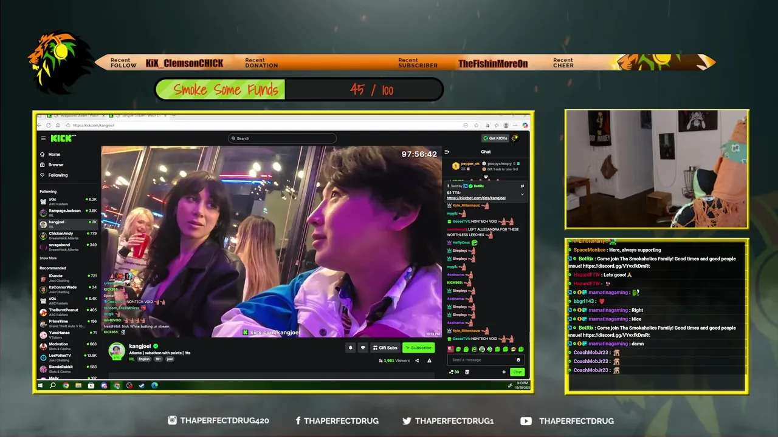Open the chat shop icon
This screenshot has height=437, width=778.
click(x=467, y=372)
